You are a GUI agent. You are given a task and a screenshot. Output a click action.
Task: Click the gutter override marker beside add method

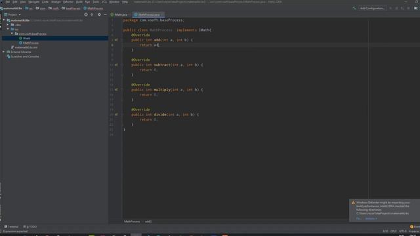(116, 40)
